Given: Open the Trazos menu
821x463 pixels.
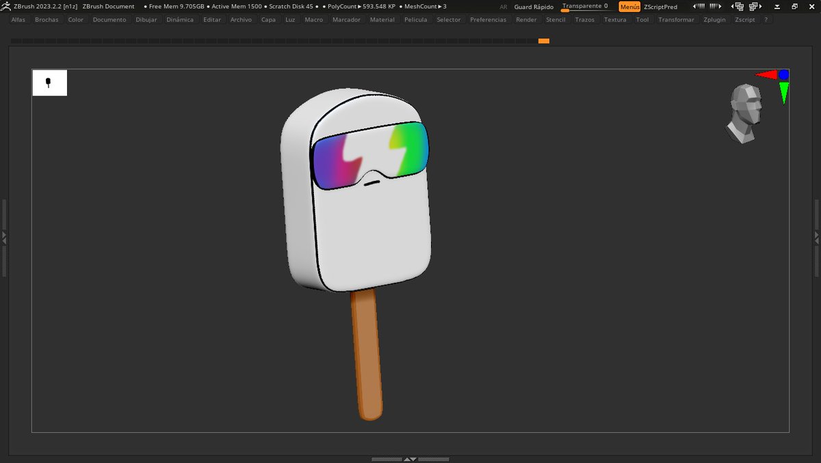Looking at the screenshot, I should (585, 20).
